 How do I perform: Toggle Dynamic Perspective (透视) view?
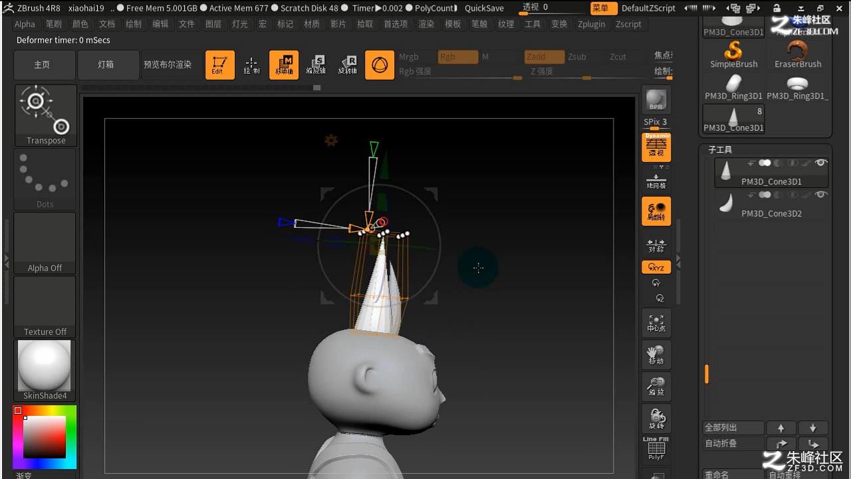pyautogui.click(x=656, y=147)
